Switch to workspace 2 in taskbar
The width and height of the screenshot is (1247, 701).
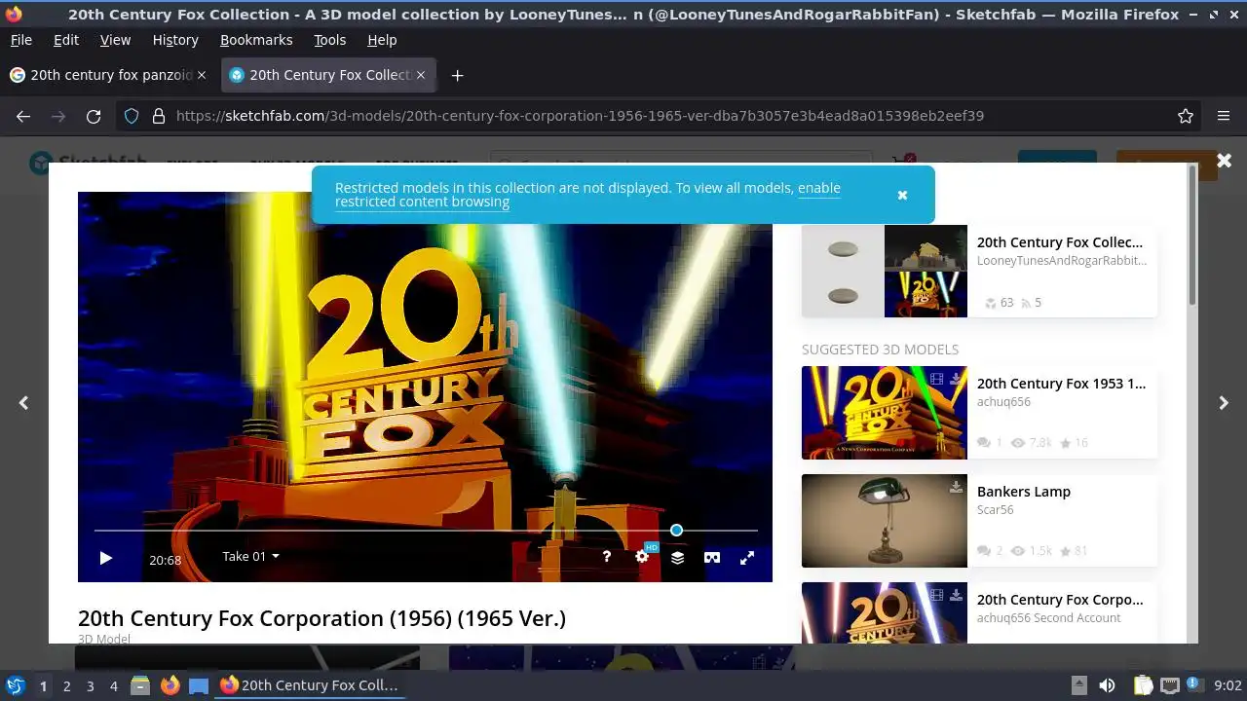click(x=66, y=685)
